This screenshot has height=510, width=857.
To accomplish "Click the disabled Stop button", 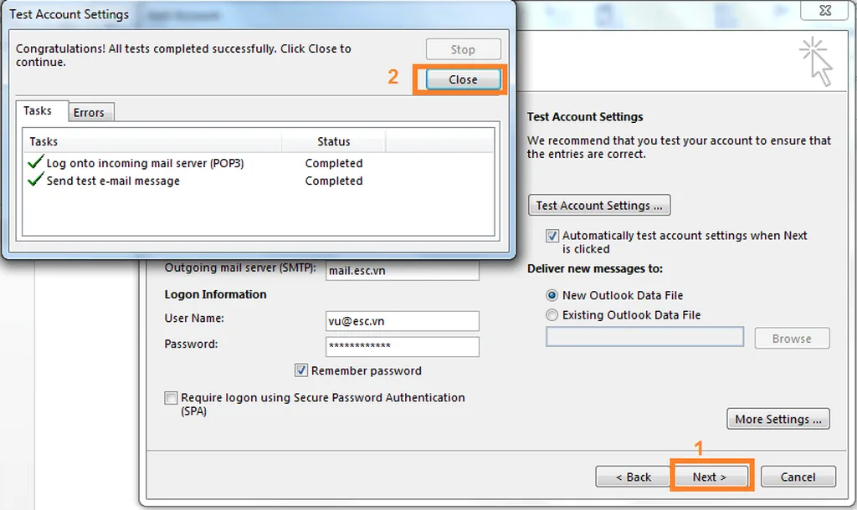I will (463, 49).
